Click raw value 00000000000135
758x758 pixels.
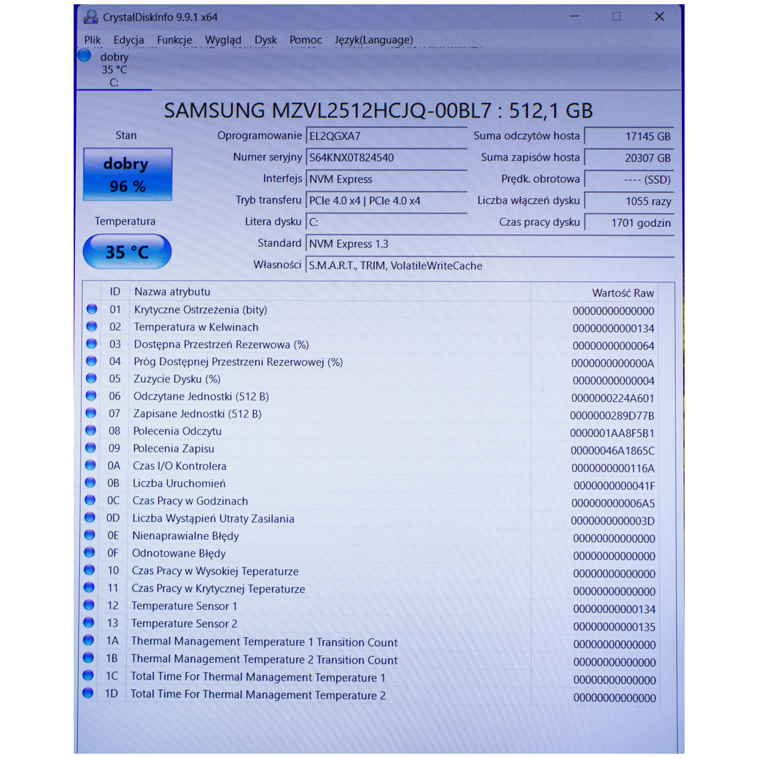(615, 626)
